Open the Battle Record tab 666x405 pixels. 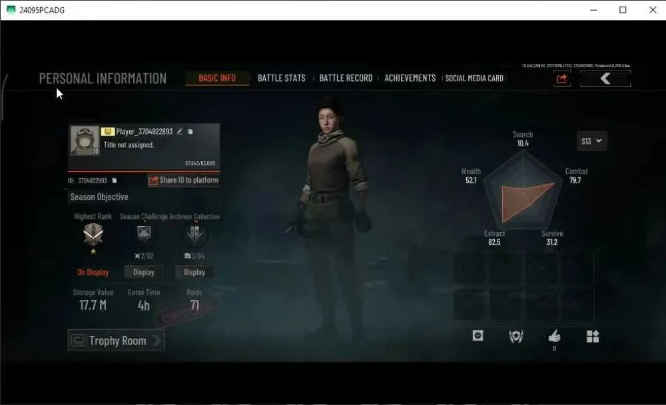(346, 78)
